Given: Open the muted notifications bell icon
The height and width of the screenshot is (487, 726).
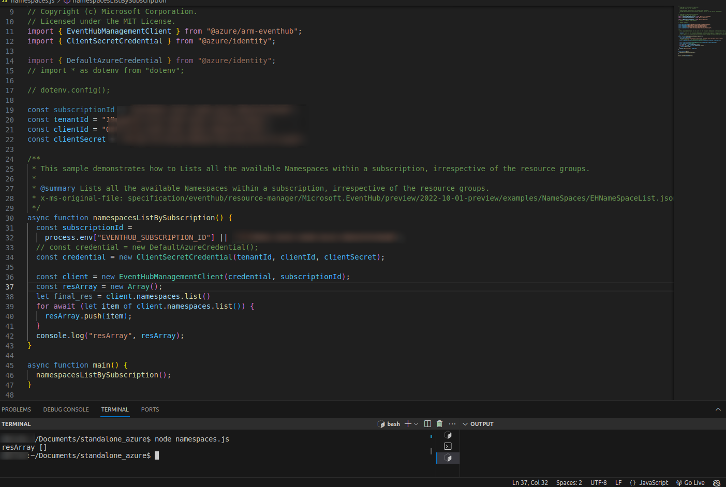Looking at the screenshot, I should [716, 483].
